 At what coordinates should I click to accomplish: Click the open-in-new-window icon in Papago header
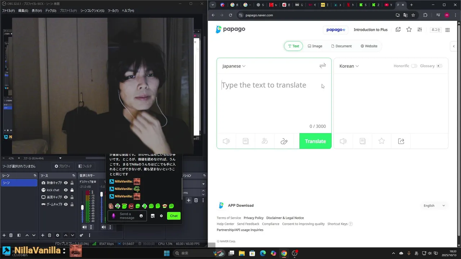click(398, 29)
